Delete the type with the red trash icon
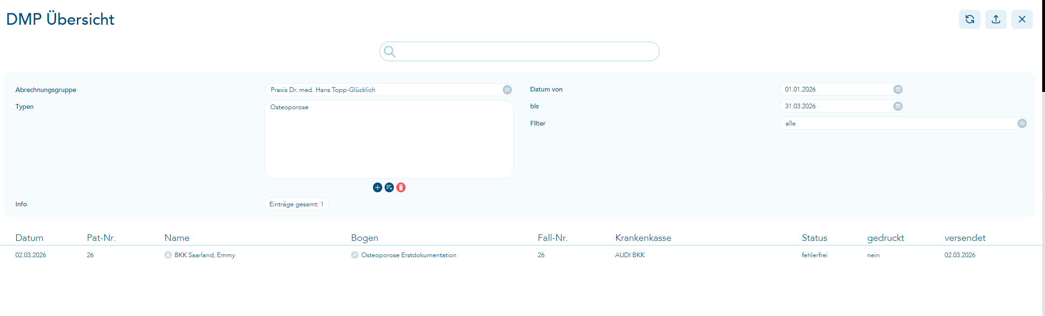The height and width of the screenshot is (316, 1045). 401,188
